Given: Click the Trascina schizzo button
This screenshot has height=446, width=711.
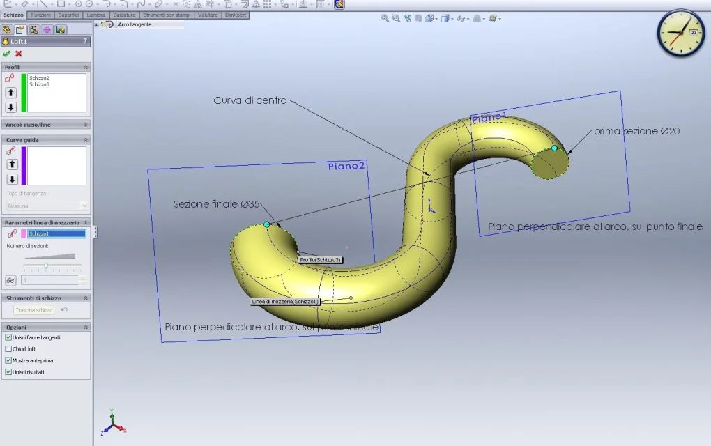Looking at the screenshot, I should pyautogui.click(x=34, y=310).
